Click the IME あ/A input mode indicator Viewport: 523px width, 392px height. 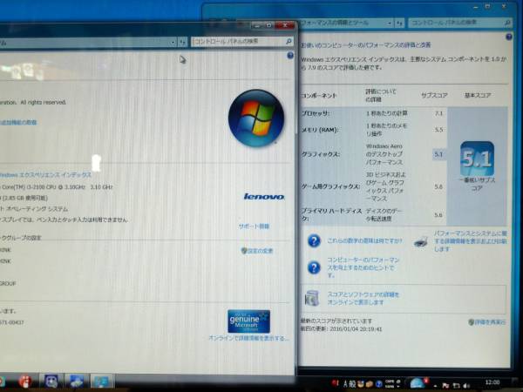[x=345, y=383]
